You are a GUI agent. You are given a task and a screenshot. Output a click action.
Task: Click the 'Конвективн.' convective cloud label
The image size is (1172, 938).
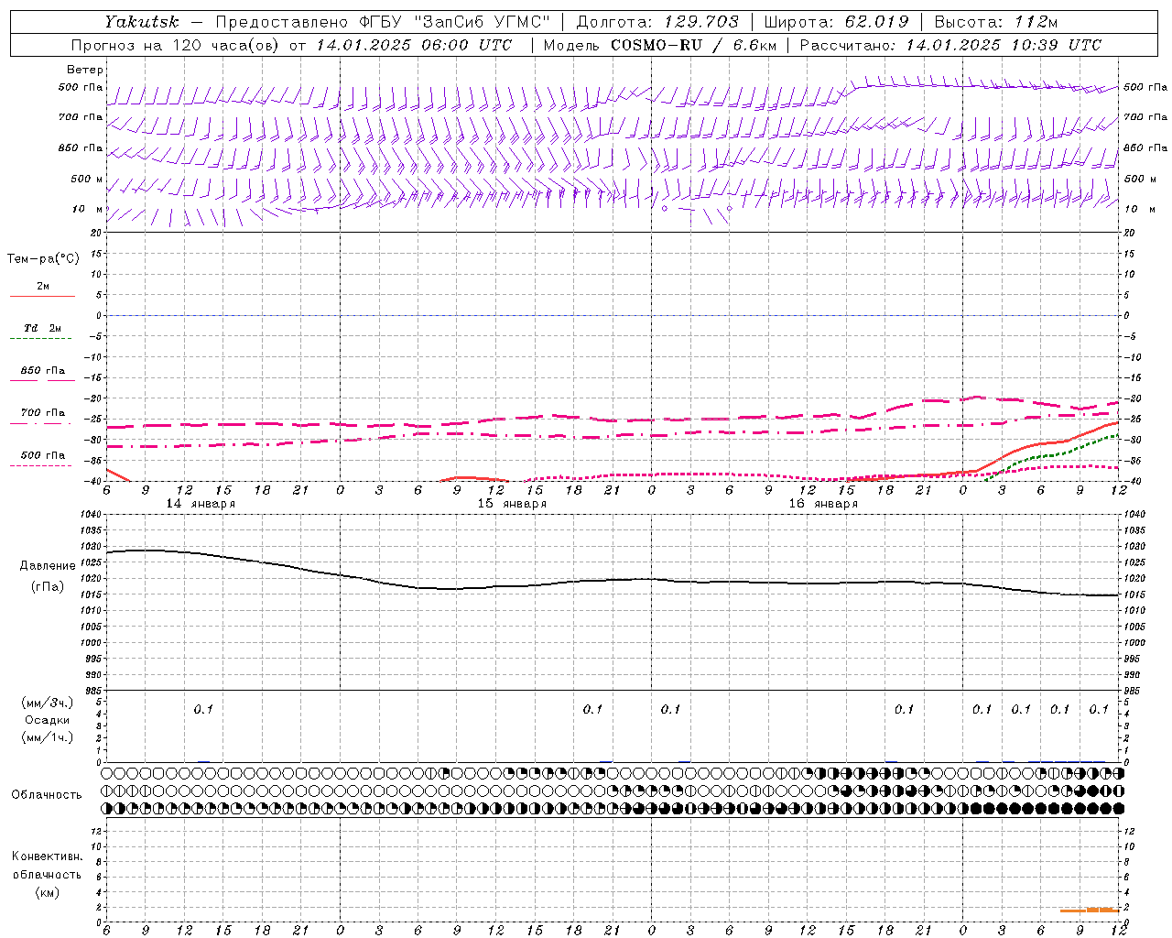pyautogui.click(x=47, y=856)
